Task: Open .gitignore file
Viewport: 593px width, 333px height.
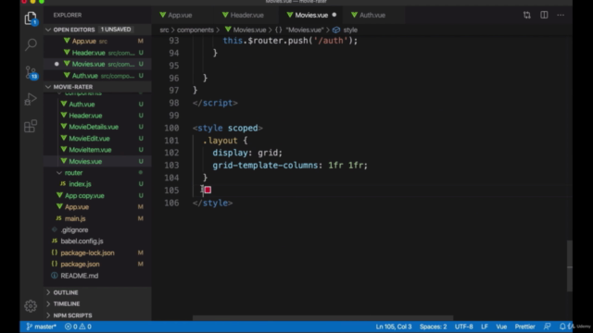Action: (97, 230)
